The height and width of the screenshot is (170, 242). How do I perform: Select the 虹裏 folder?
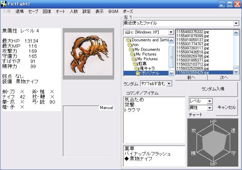pyautogui.click(x=140, y=64)
